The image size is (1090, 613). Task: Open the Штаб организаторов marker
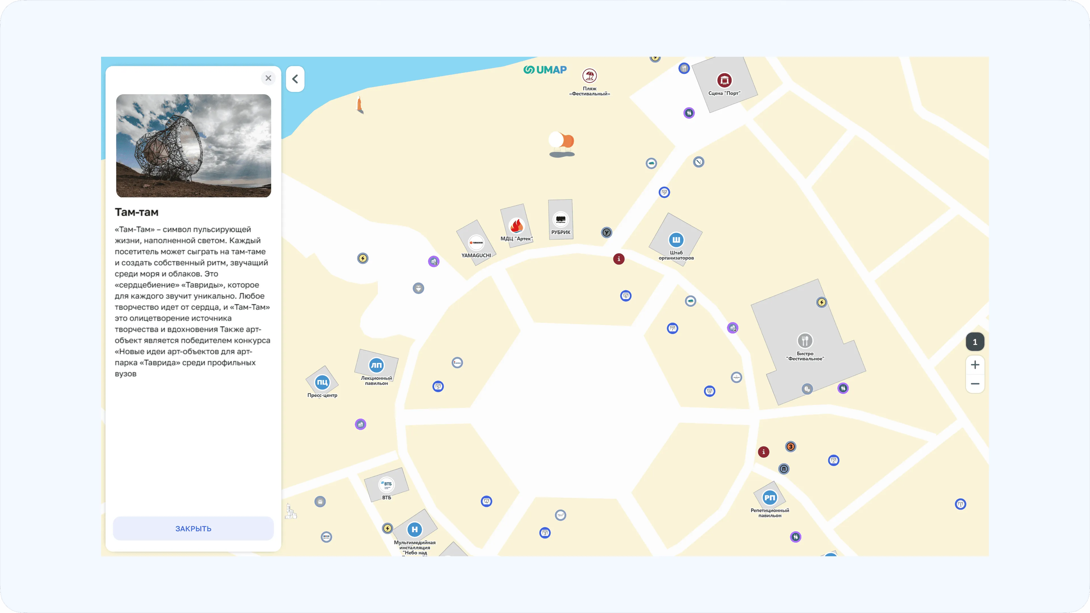(676, 240)
